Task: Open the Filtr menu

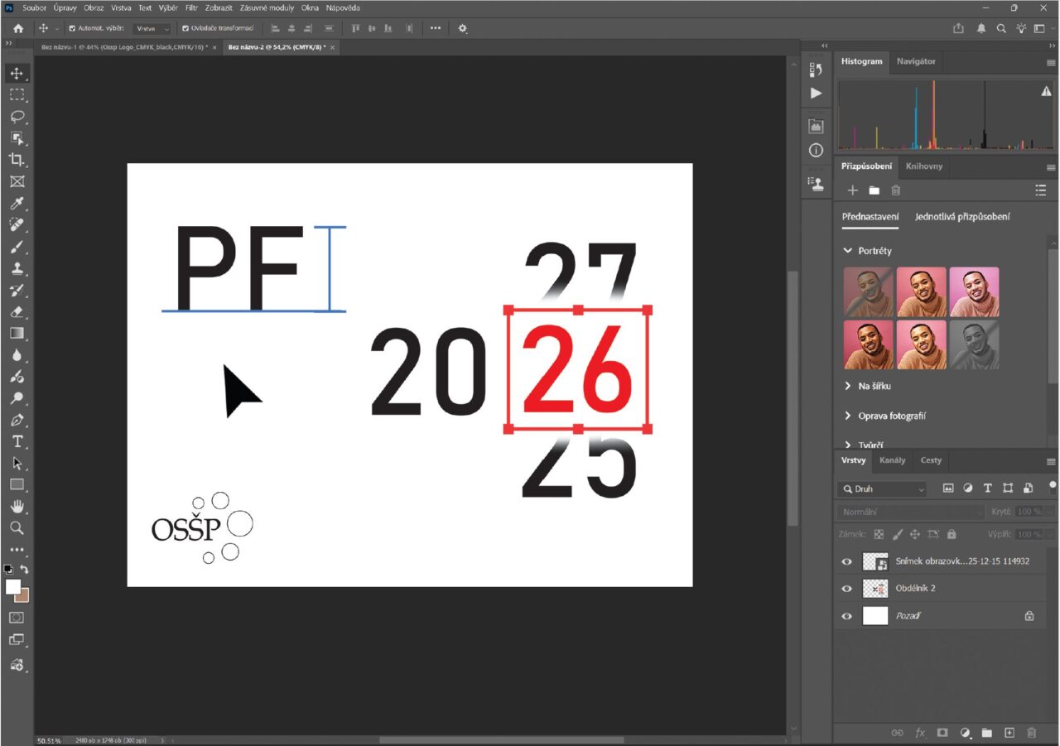Action: [x=191, y=7]
